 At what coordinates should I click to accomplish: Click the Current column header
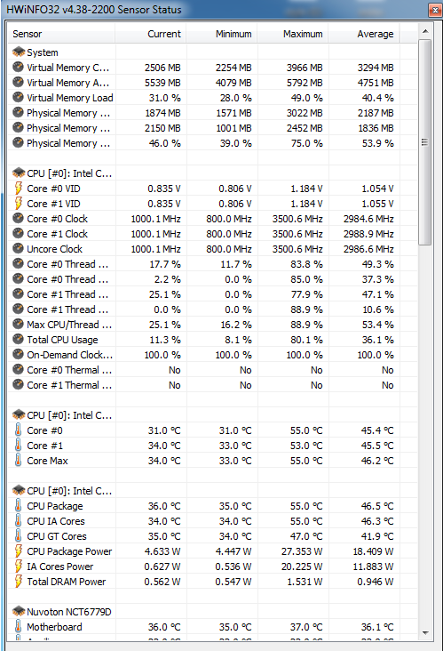point(151,34)
